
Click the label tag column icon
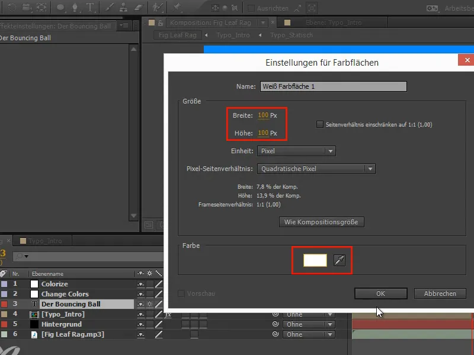coord(4,273)
